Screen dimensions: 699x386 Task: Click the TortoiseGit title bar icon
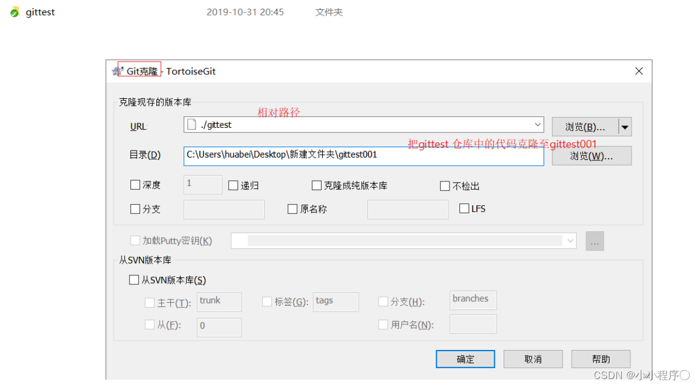[118, 71]
